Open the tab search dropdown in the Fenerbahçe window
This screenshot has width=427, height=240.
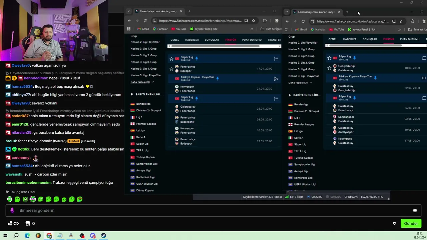pos(129,11)
